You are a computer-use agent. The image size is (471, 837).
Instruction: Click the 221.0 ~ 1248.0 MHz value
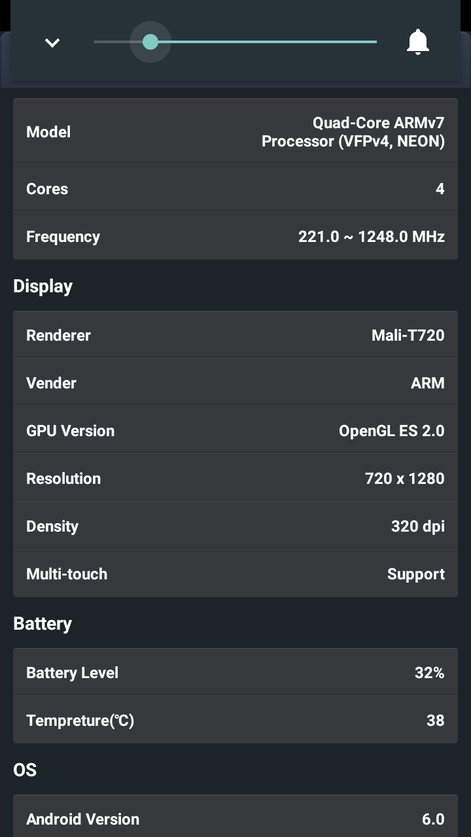coord(371,237)
